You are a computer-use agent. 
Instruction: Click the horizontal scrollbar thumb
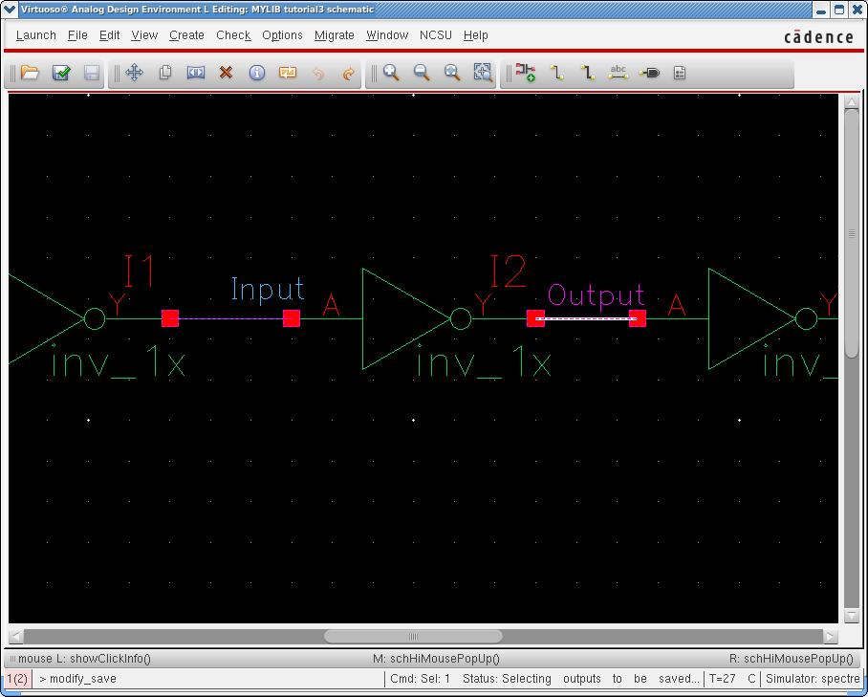tap(413, 636)
